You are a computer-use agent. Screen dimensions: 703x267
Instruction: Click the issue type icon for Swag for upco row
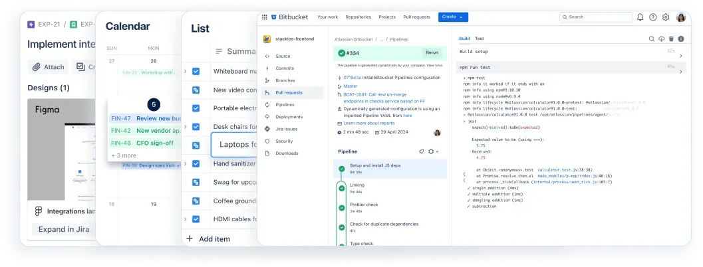[196, 183]
